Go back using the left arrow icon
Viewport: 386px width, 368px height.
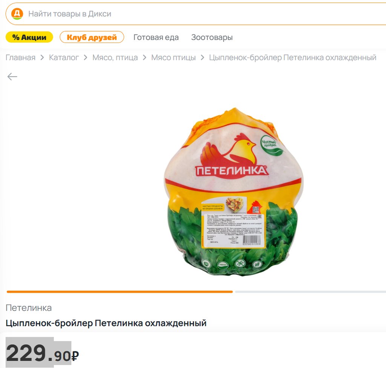click(x=12, y=77)
